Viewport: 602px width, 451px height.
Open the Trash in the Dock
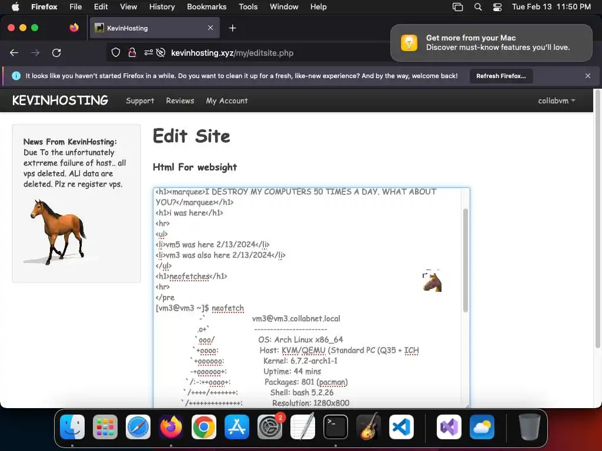530,427
